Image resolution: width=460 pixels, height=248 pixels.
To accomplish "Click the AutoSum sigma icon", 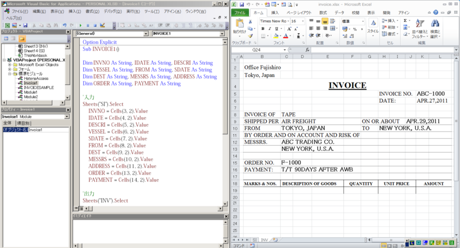I will coord(405,21).
